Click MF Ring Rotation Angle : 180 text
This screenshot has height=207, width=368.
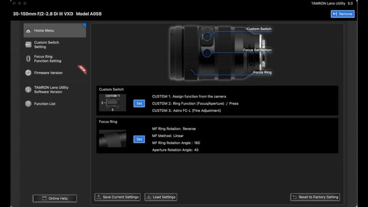(176, 143)
